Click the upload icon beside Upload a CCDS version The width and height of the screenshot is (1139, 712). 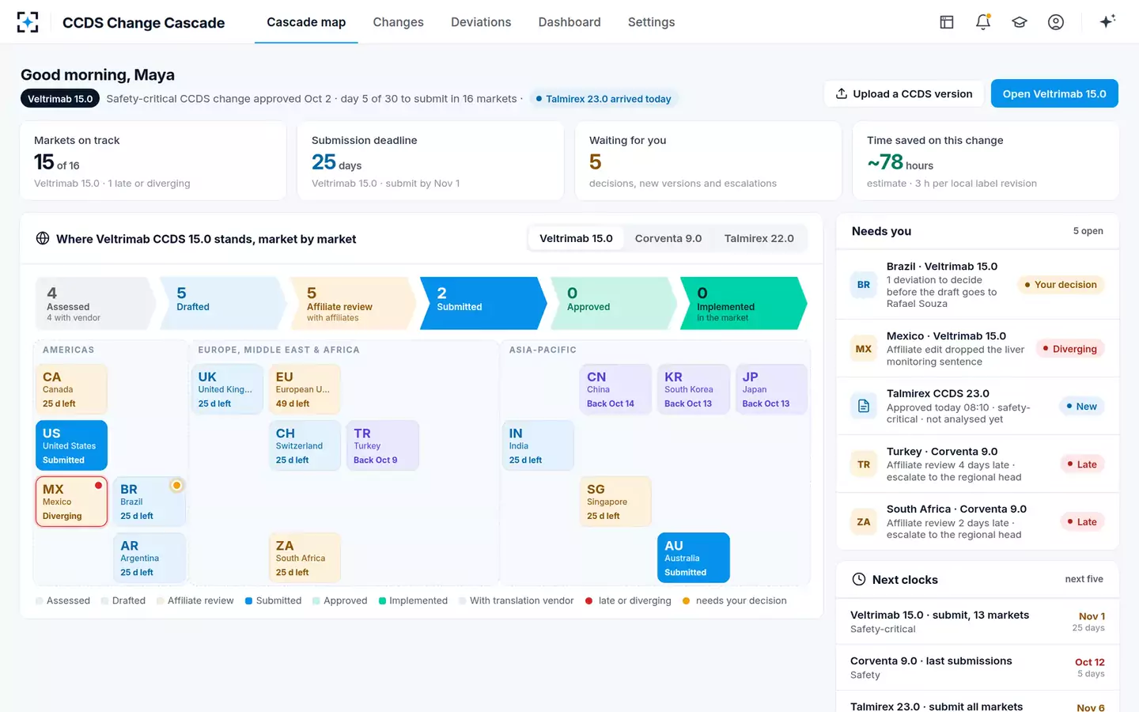[842, 93]
